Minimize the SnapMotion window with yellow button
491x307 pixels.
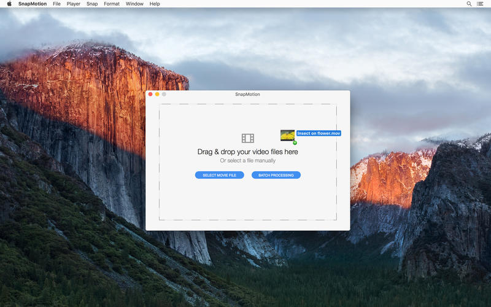157,94
